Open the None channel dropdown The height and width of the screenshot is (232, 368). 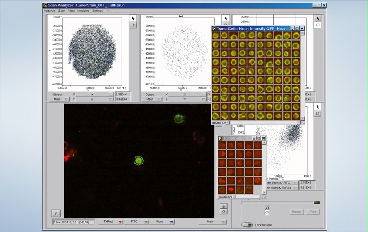162,222
